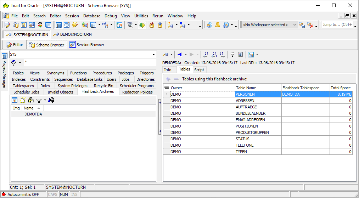This screenshot has height=198, width=359.
Task: Click the green debug run arrow icon
Action: click(x=142, y=25)
